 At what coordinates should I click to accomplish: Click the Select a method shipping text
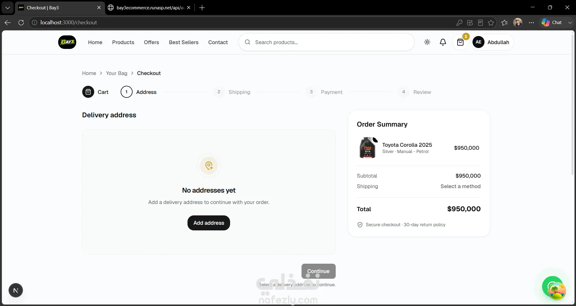tap(460, 186)
